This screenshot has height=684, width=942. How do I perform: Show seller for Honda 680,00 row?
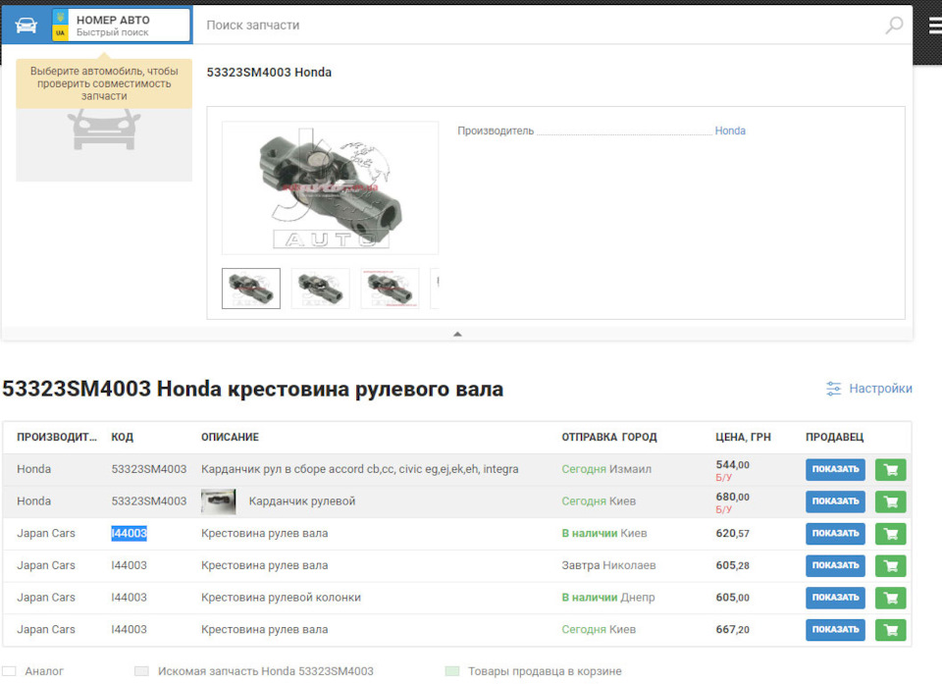pyautogui.click(x=835, y=501)
